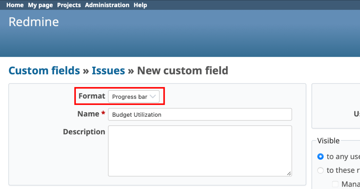The height and width of the screenshot is (189, 360).
Task: Return to Home via top menu
Action: pos(15,5)
